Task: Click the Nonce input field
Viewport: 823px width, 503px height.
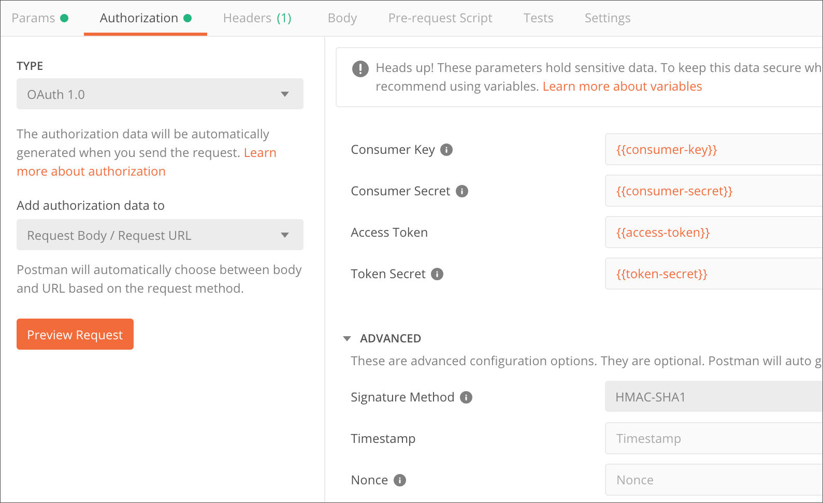Action: point(714,480)
